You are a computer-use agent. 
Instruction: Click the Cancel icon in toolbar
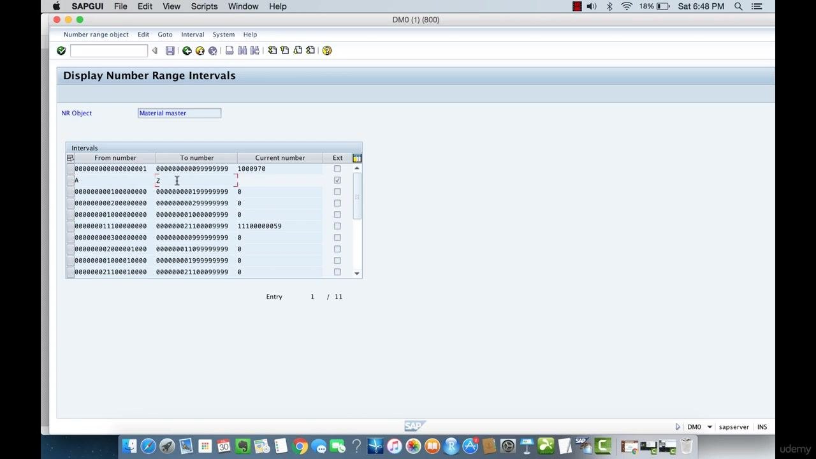click(x=212, y=50)
